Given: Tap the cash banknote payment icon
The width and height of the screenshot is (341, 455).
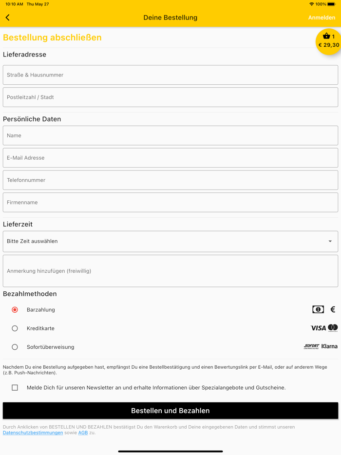Looking at the screenshot, I should click(x=318, y=309).
